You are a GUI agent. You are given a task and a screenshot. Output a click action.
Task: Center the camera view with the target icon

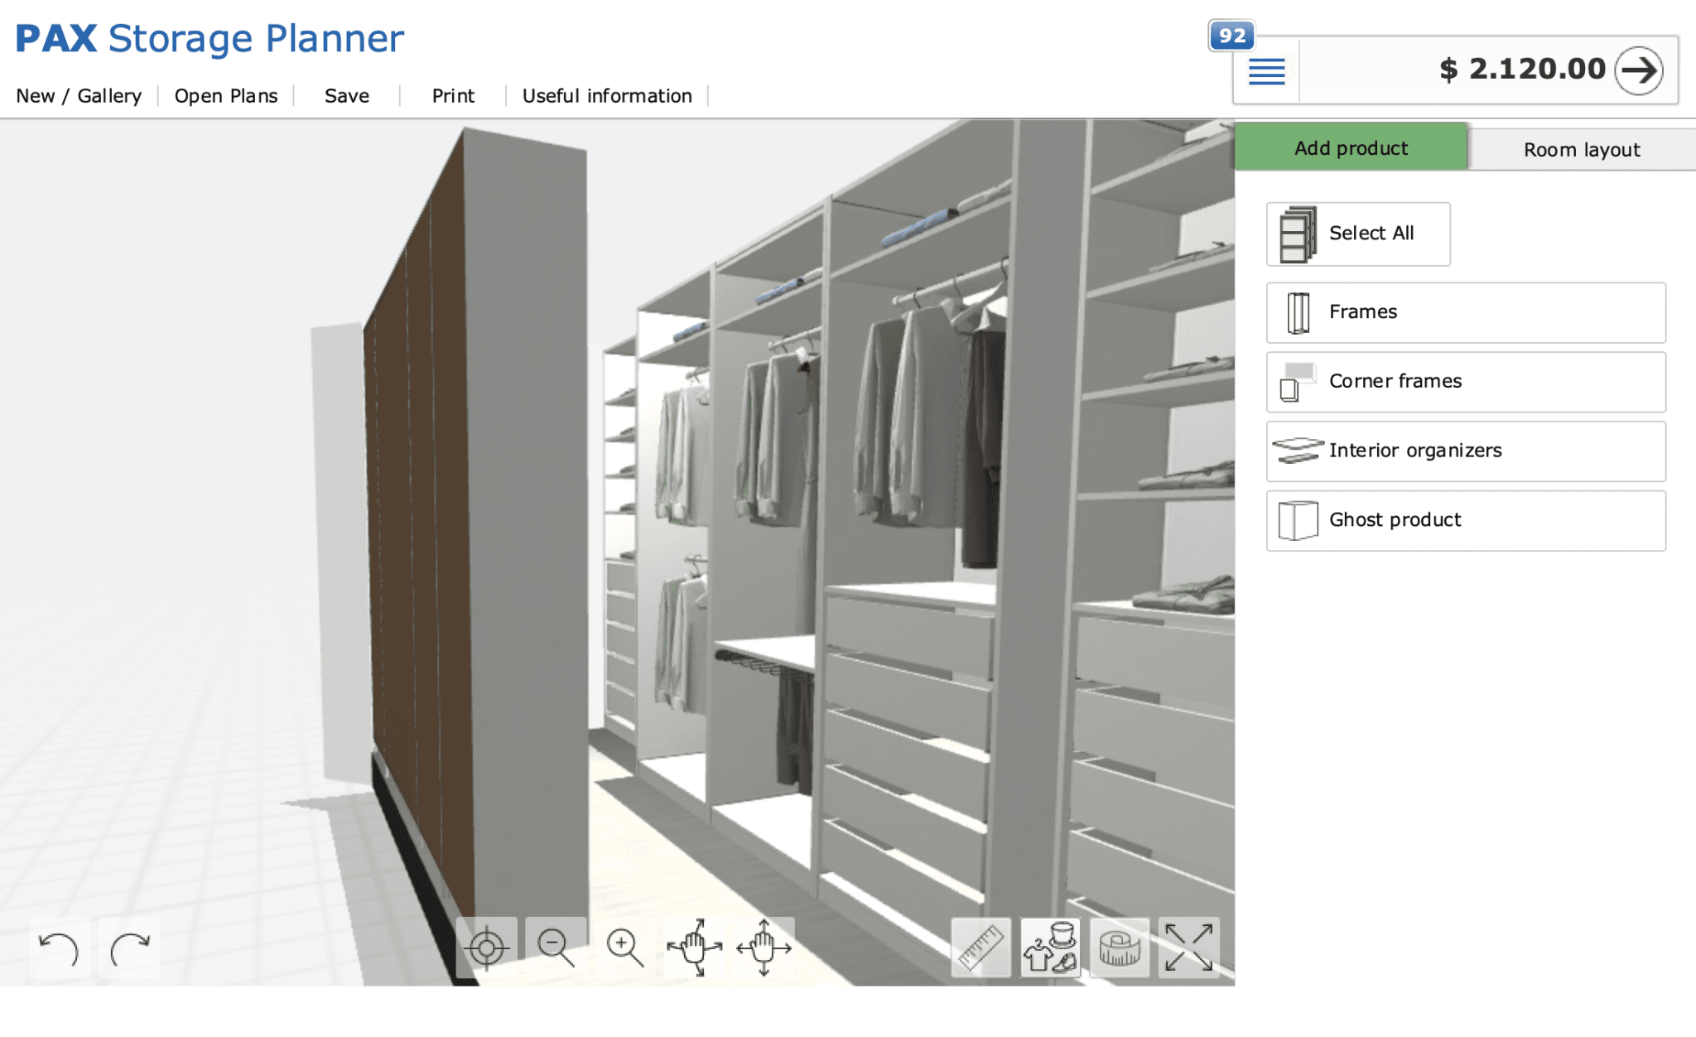click(x=487, y=947)
